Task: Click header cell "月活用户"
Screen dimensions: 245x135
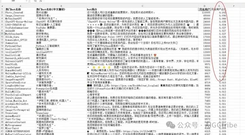Action: (205, 9)
